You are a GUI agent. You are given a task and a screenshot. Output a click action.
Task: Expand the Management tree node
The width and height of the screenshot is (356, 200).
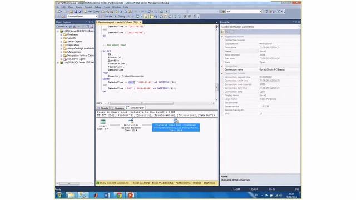pyautogui.click(x=61, y=52)
